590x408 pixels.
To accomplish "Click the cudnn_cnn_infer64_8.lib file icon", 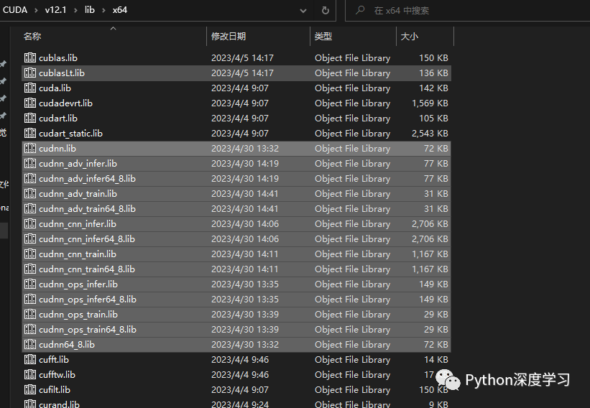I will point(30,238).
